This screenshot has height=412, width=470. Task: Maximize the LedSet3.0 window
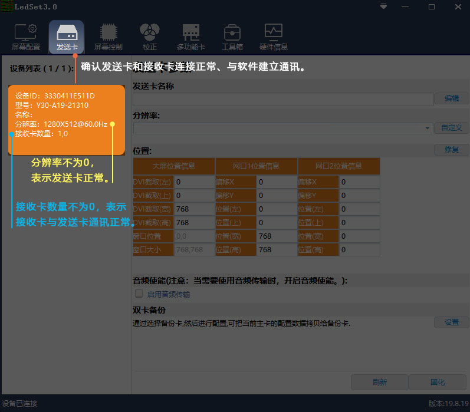[431, 6]
